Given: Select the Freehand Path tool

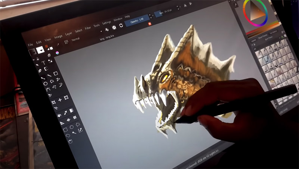Looking at the screenshot, I should click(54, 87).
